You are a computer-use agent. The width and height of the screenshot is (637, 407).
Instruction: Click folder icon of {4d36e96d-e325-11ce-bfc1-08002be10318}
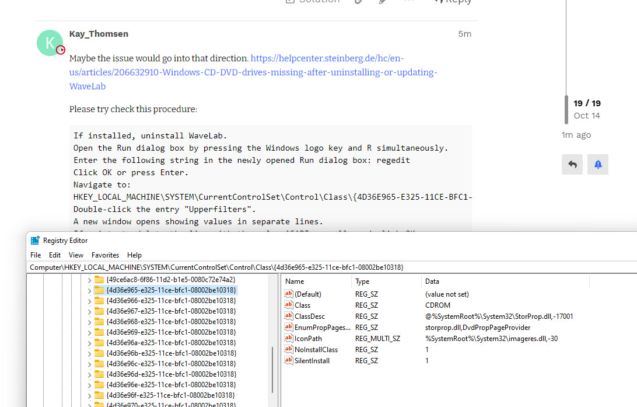point(99,374)
